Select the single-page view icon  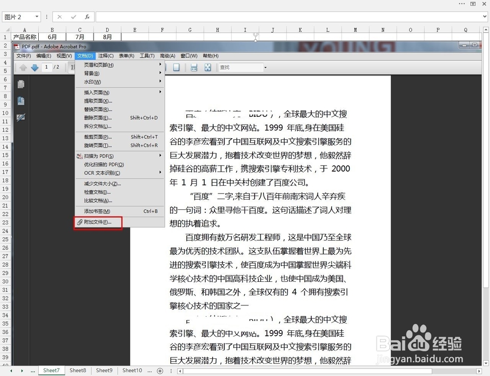coord(176,67)
